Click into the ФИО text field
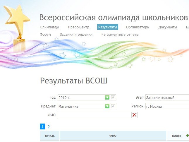 click(94, 115)
